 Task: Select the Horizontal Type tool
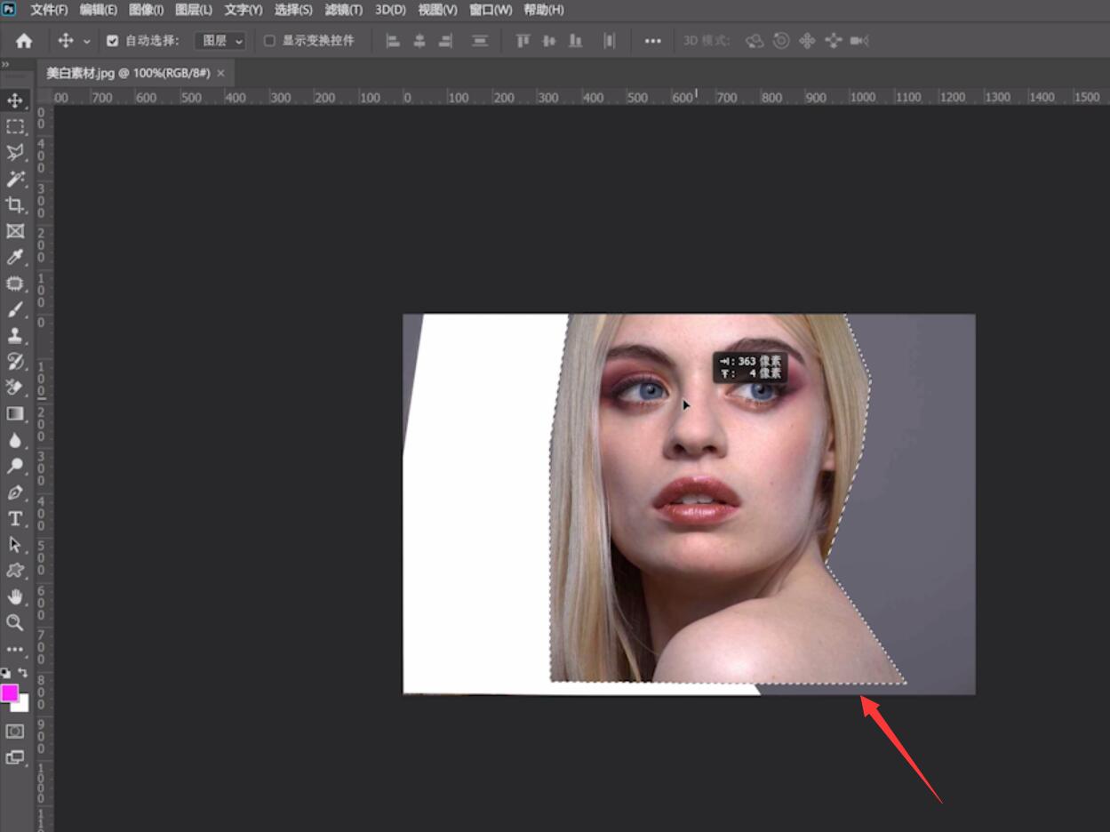pos(15,518)
